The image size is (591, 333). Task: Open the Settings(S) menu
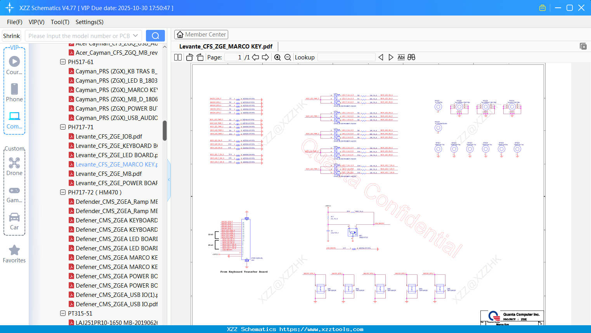click(89, 22)
